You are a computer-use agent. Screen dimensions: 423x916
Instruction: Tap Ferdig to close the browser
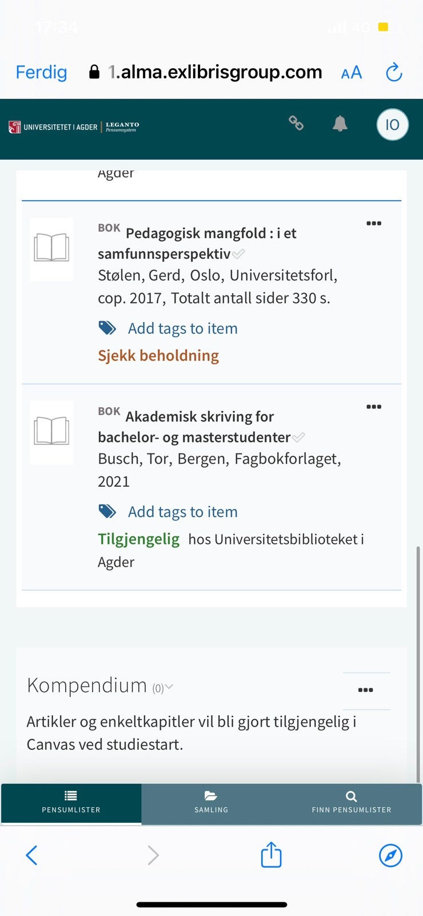41,73
